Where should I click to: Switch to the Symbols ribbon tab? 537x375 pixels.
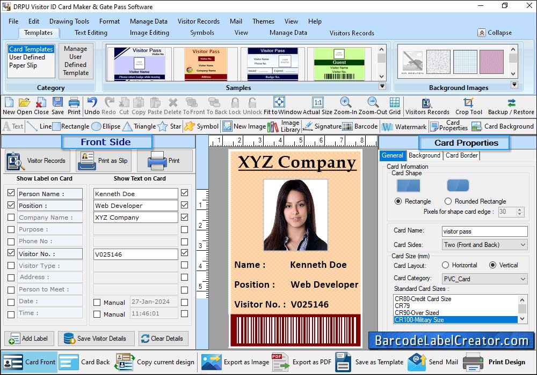(x=202, y=33)
